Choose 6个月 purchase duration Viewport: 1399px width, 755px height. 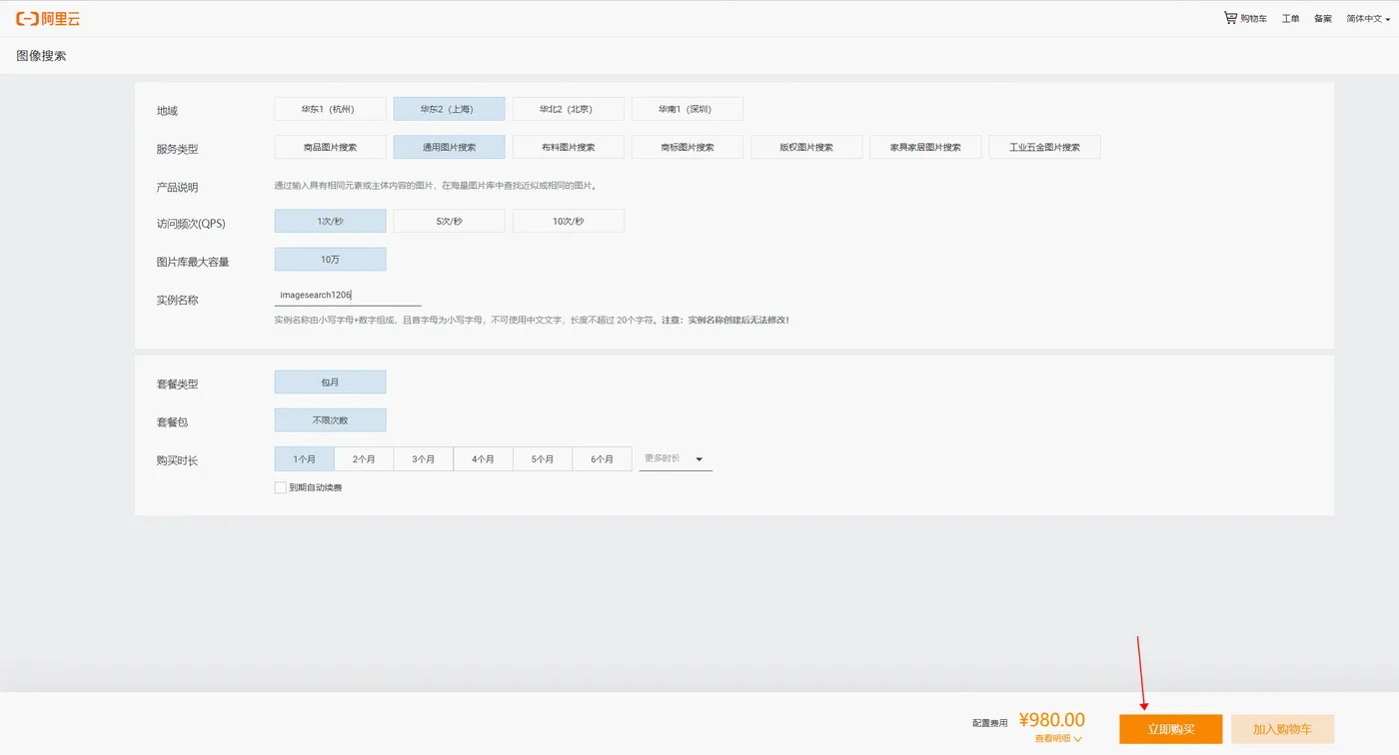[602, 459]
